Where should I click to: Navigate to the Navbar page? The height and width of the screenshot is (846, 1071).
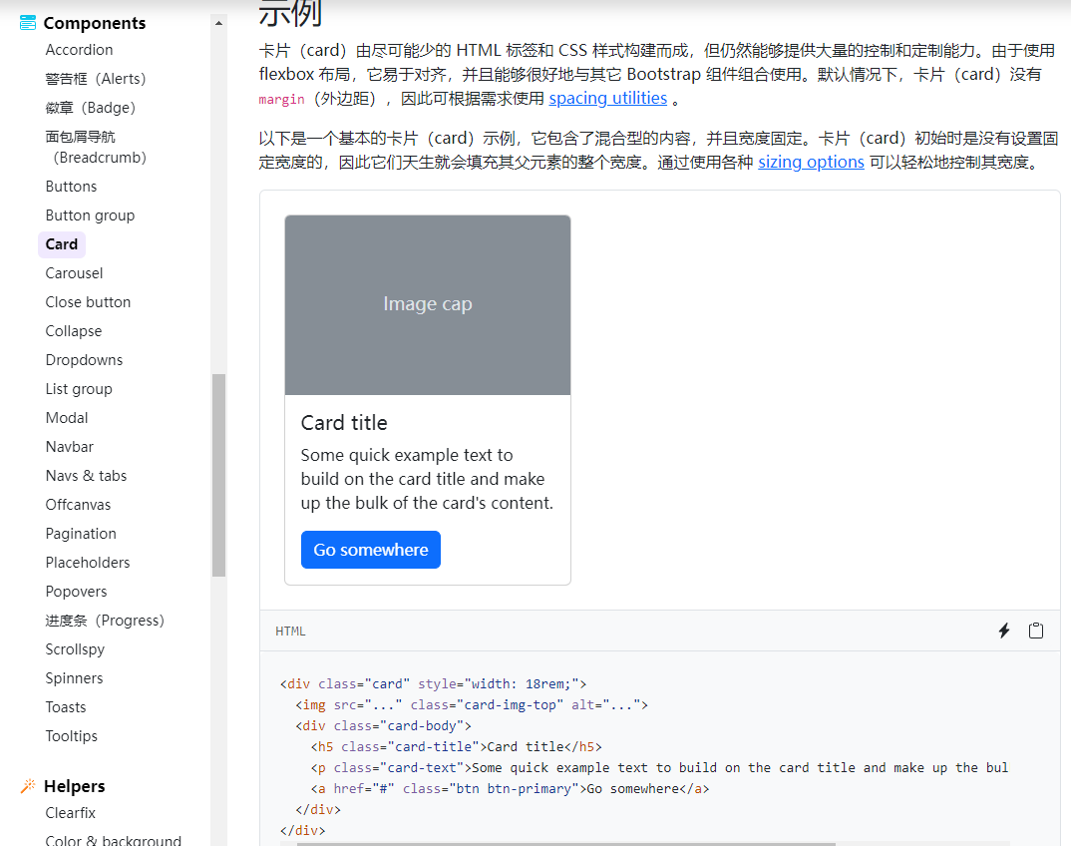(70, 447)
